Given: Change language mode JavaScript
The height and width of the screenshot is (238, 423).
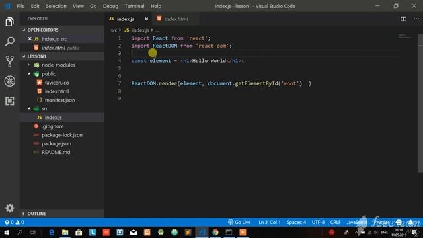Looking at the screenshot, I should (x=357, y=222).
